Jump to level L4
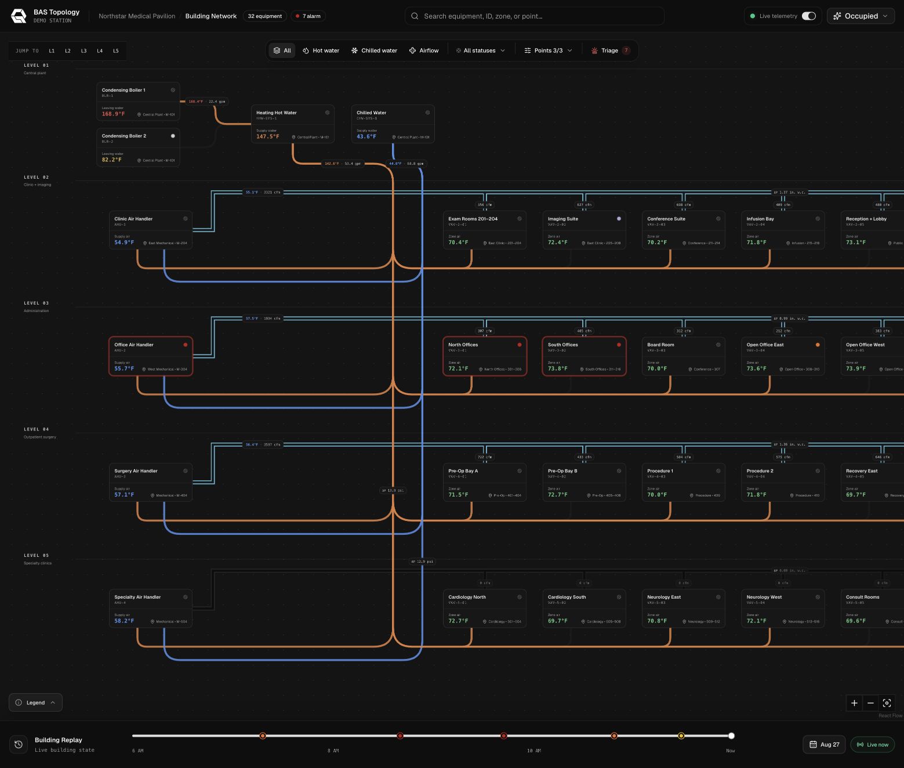The image size is (904, 768). click(100, 51)
